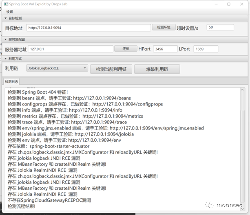Click log line with /env/spring.jmx.enabled URL
This screenshot has width=250, height=215.
106,128
